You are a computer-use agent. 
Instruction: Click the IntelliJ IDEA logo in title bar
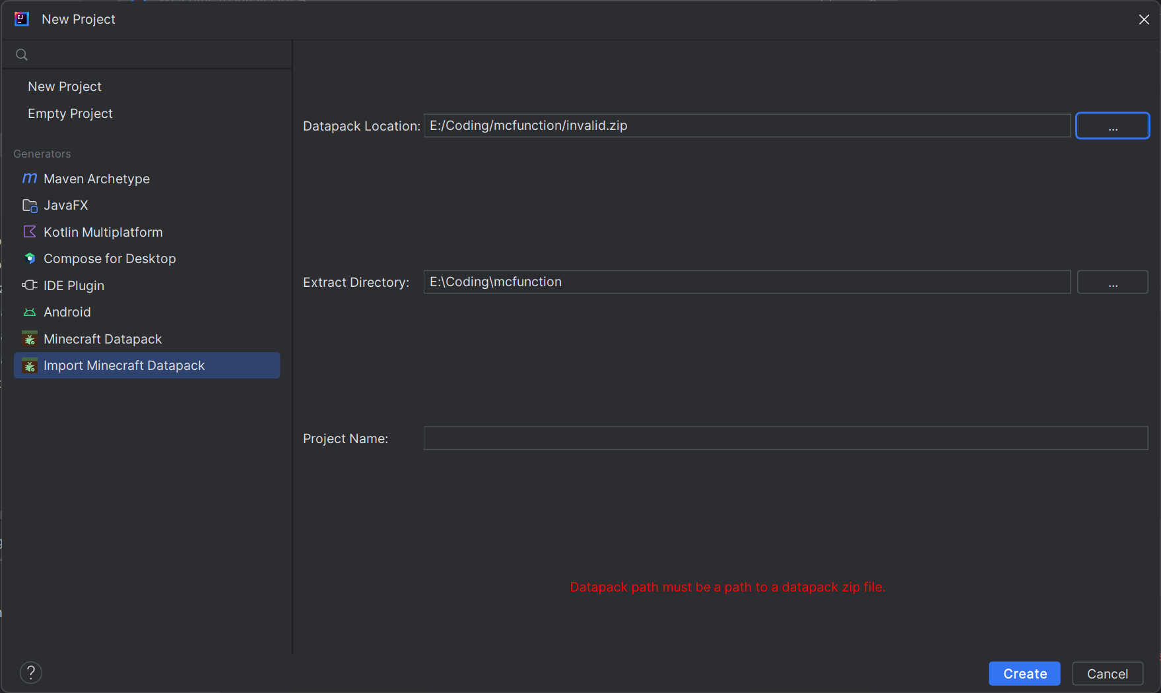point(22,19)
